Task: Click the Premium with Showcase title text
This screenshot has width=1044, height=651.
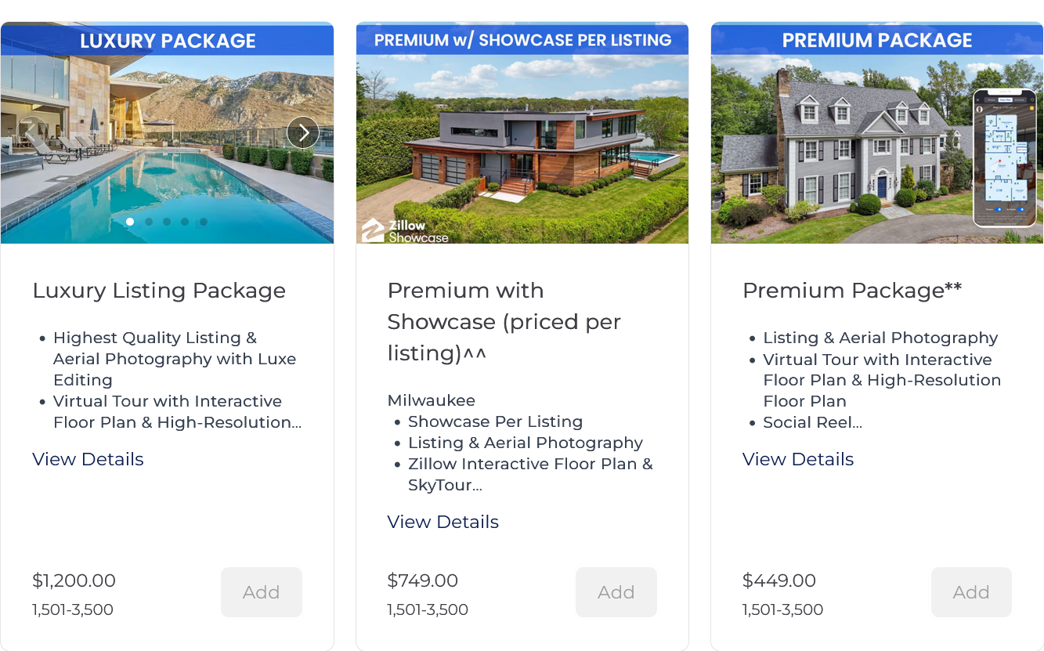Action: 504,322
